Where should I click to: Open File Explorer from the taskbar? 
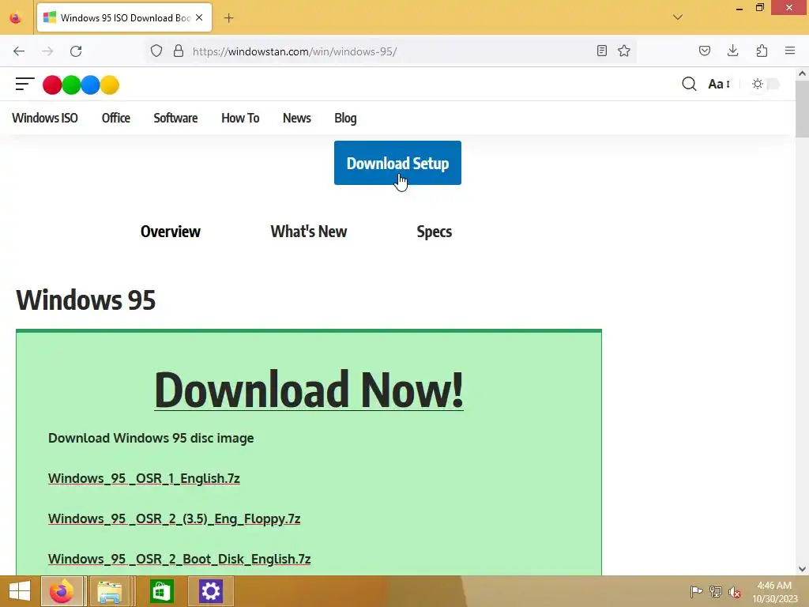tap(109, 591)
